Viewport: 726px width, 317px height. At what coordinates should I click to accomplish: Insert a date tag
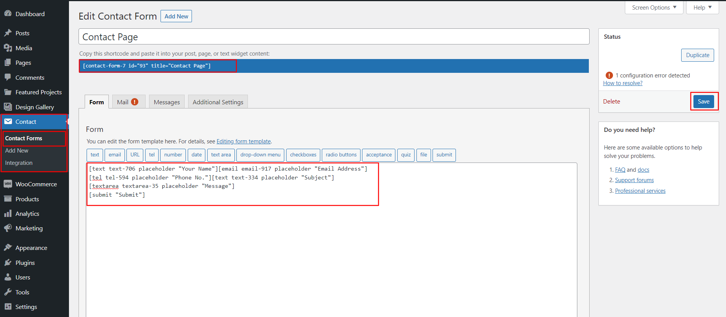click(x=197, y=155)
